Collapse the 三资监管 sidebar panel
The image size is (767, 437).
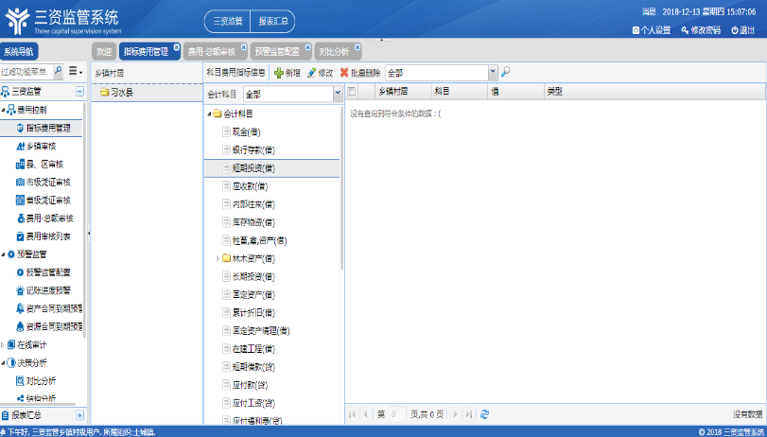click(x=80, y=91)
